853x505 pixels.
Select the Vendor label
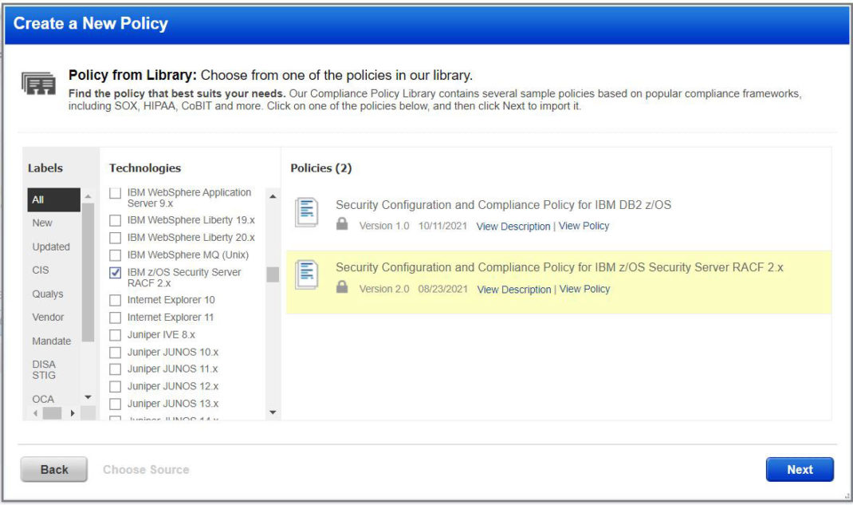click(x=48, y=318)
